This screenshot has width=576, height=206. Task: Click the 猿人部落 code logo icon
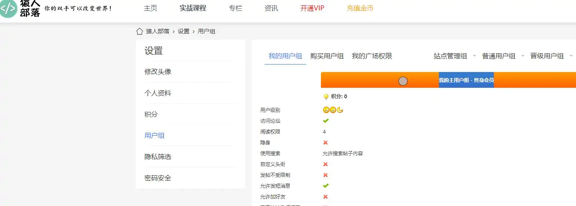(x=8, y=8)
